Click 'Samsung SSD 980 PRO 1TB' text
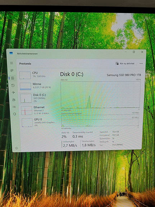This screenshot has height=207, width=155. 124,75
